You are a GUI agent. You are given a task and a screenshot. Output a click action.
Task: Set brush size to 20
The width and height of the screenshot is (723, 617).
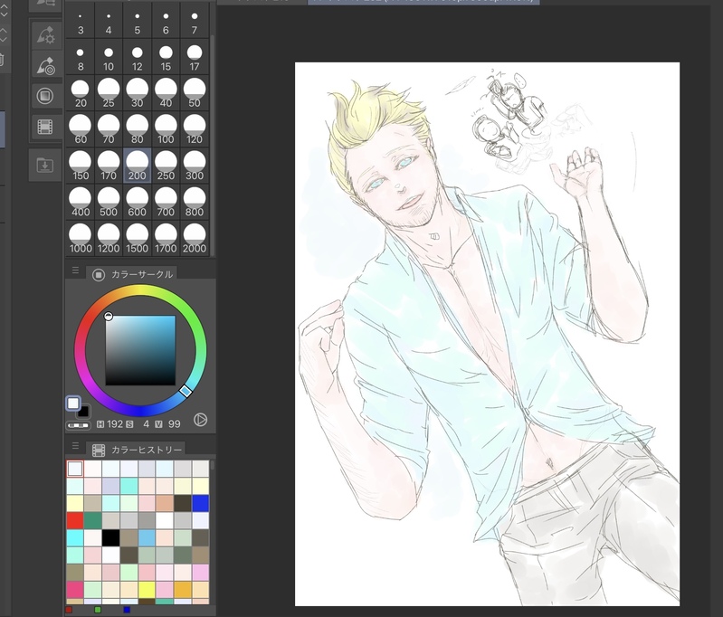81,92
